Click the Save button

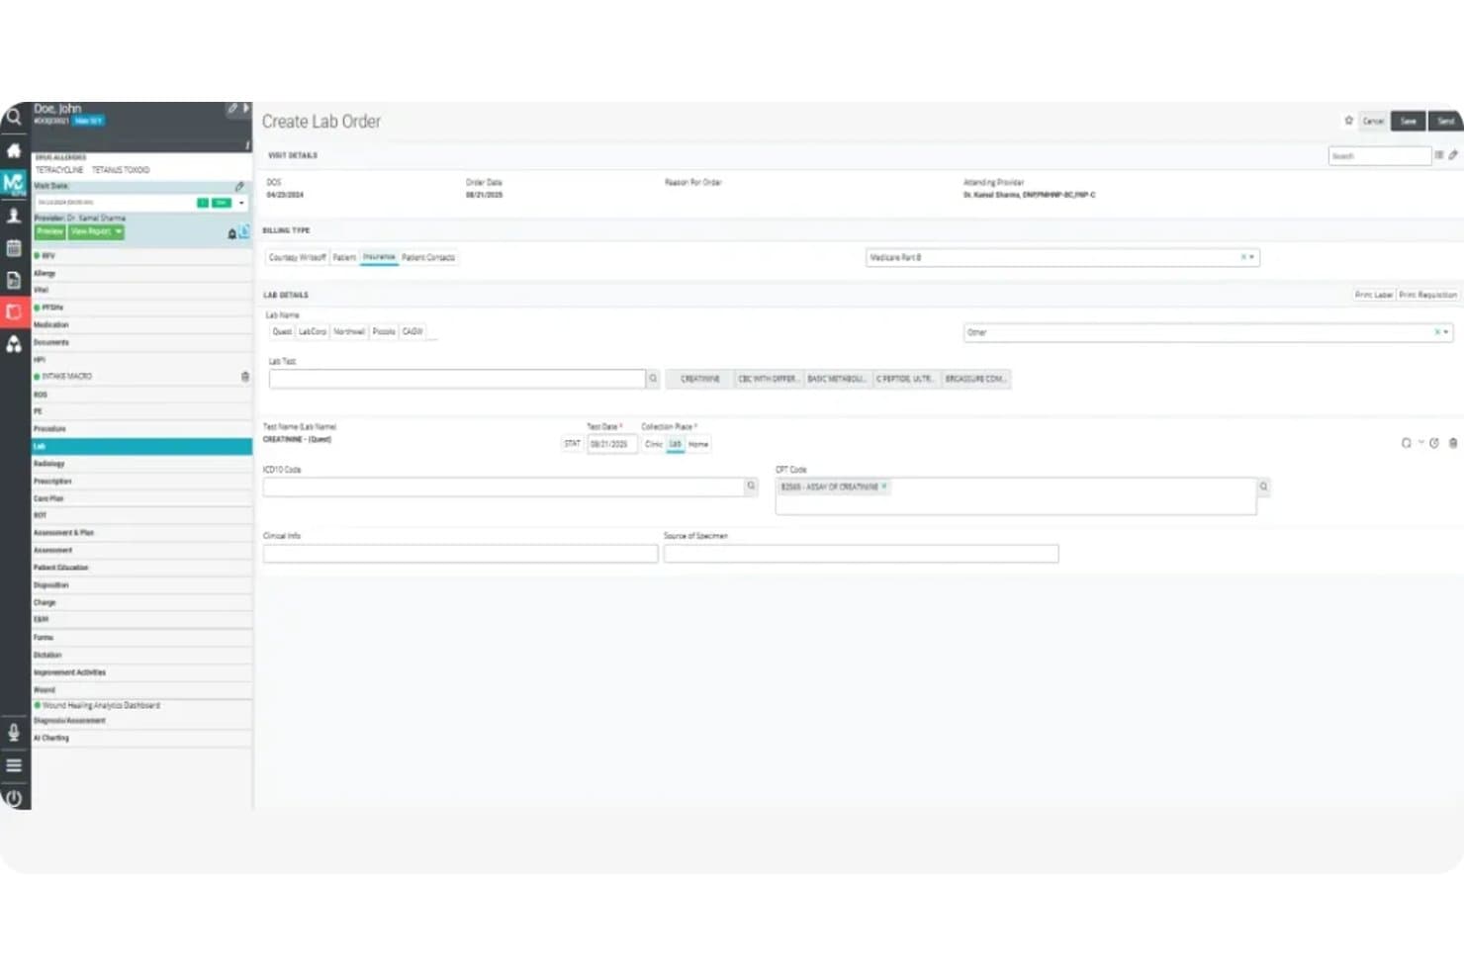point(1408,121)
